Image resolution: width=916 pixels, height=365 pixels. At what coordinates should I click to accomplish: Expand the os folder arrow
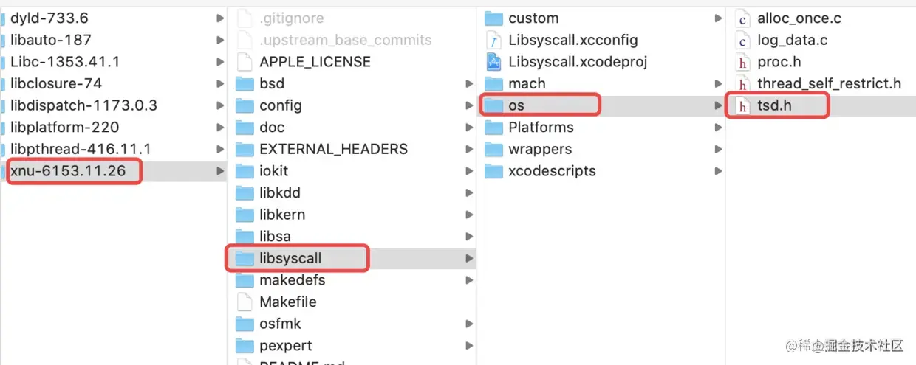[x=718, y=105]
